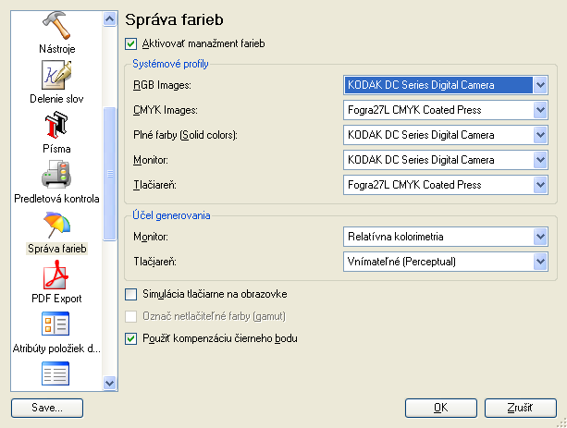Click the OK button
567x428 pixels.
click(x=441, y=408)
